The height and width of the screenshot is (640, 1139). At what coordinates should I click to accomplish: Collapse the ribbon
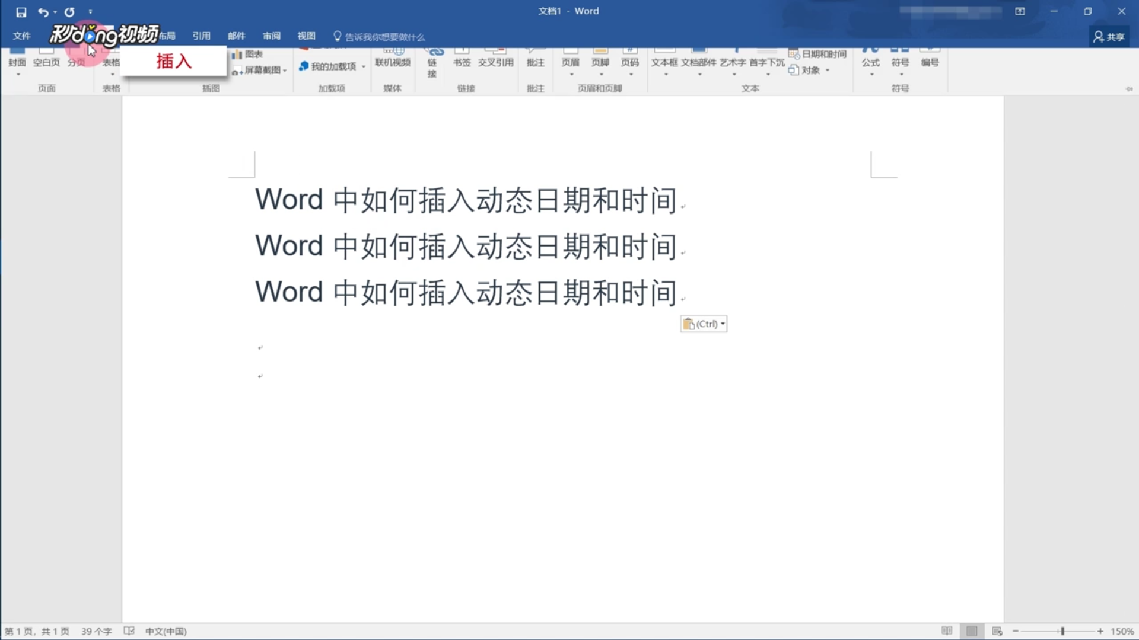point(1129,89)
